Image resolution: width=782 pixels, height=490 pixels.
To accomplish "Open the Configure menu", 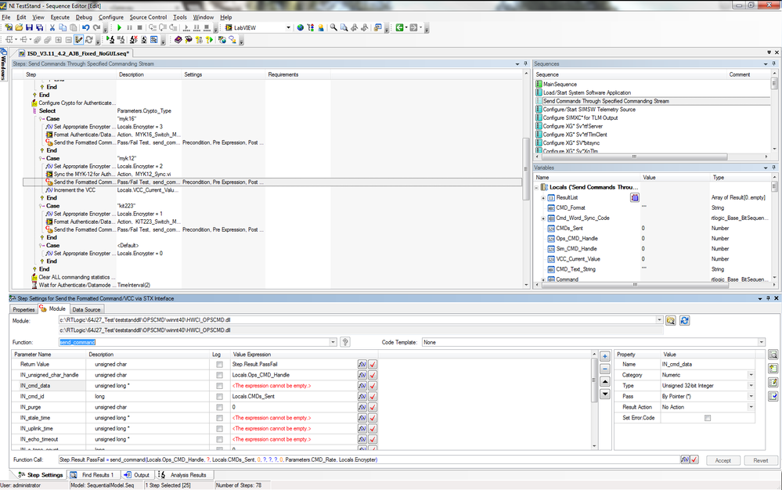I will 110,17.
